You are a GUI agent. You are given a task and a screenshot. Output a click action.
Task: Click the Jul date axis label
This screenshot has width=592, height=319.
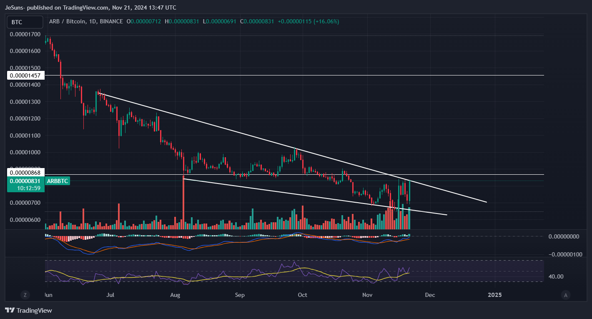coord(111,295)
